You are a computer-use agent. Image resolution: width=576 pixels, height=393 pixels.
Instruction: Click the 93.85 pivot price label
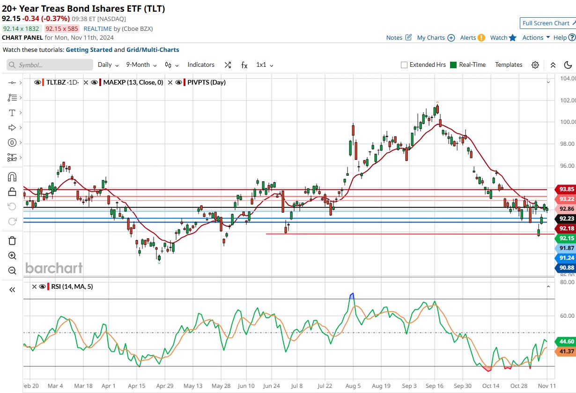[565, 189]
